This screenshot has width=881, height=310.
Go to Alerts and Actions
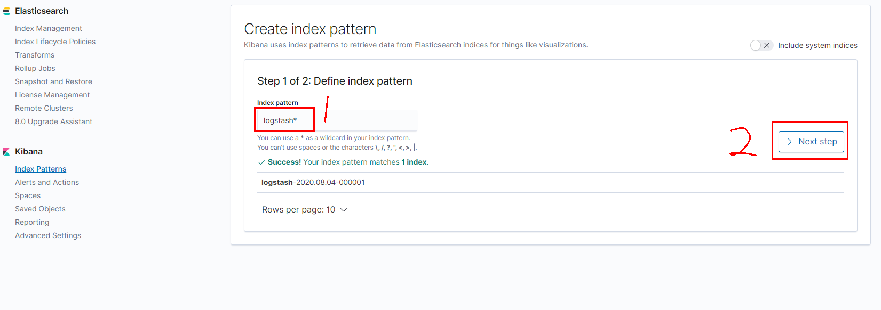pyautogui.click(x=47, y=182)
